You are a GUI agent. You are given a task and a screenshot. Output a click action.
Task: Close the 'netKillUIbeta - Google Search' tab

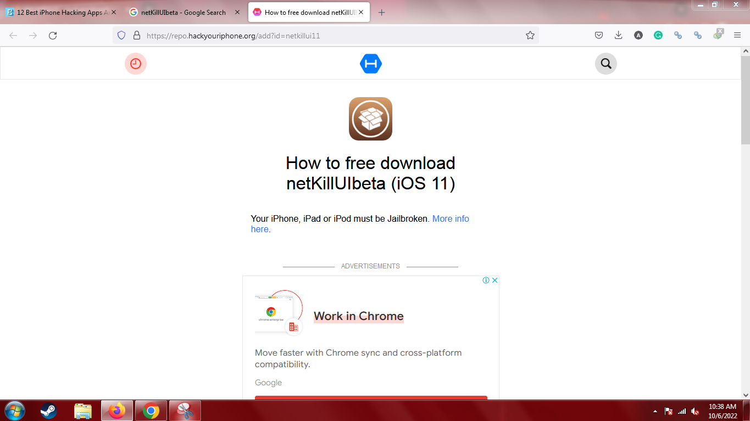click(x=237, y=12)
